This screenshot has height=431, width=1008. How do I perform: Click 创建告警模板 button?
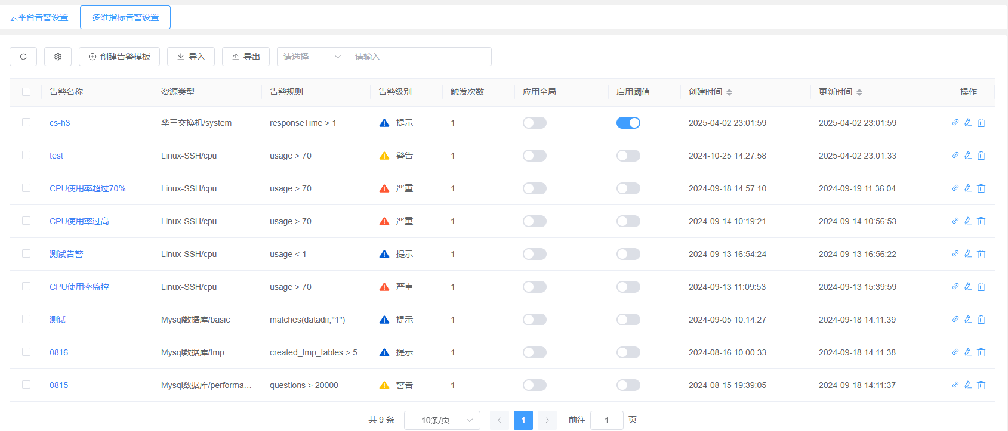(119, 57)
